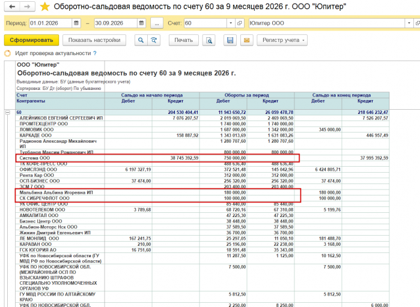This screenshot has width=420, height=307.
Task: Click the end date field 30.09.2026
Action: pos(116,23)
